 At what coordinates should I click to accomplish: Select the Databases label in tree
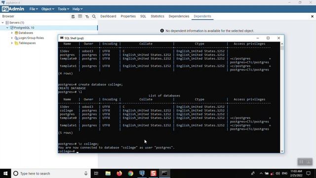[x=26, y=33]
